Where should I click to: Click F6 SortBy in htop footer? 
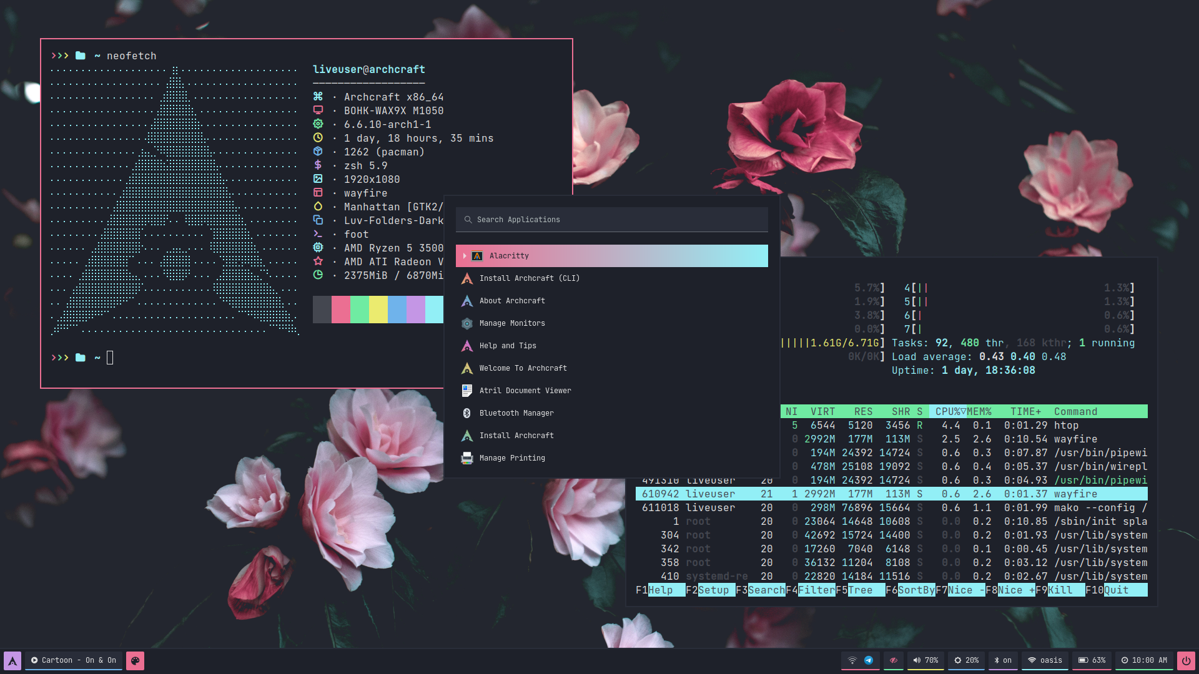pyautogui.click(x=915, y=590)
